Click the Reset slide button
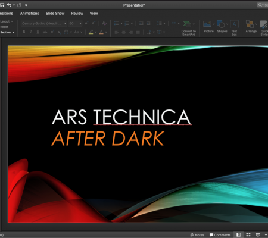This screenshot has width=268, height=238. point(4,27)
